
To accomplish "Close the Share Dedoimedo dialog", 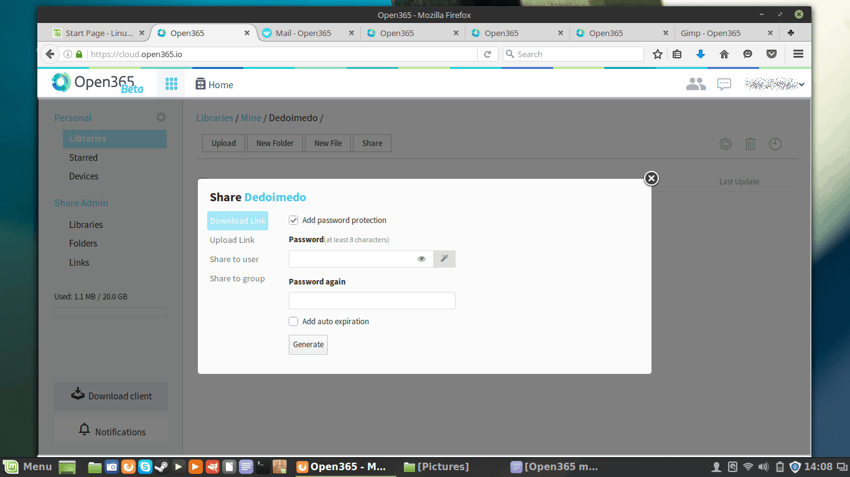I will pyautogui.click(x=651, y=178).
